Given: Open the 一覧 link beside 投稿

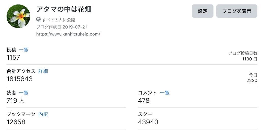Looking at the screenshot, I should (x=24, y=50).
